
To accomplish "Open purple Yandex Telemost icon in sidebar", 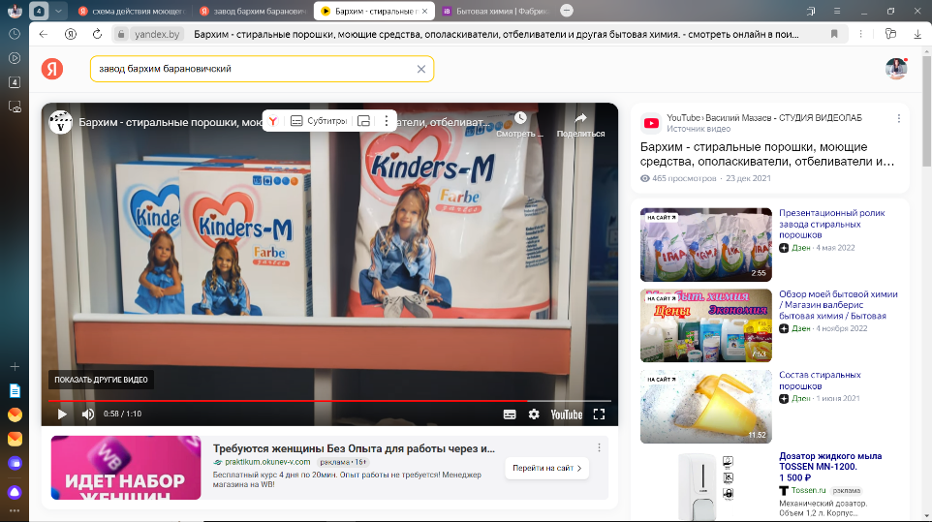I will (15, 463).
